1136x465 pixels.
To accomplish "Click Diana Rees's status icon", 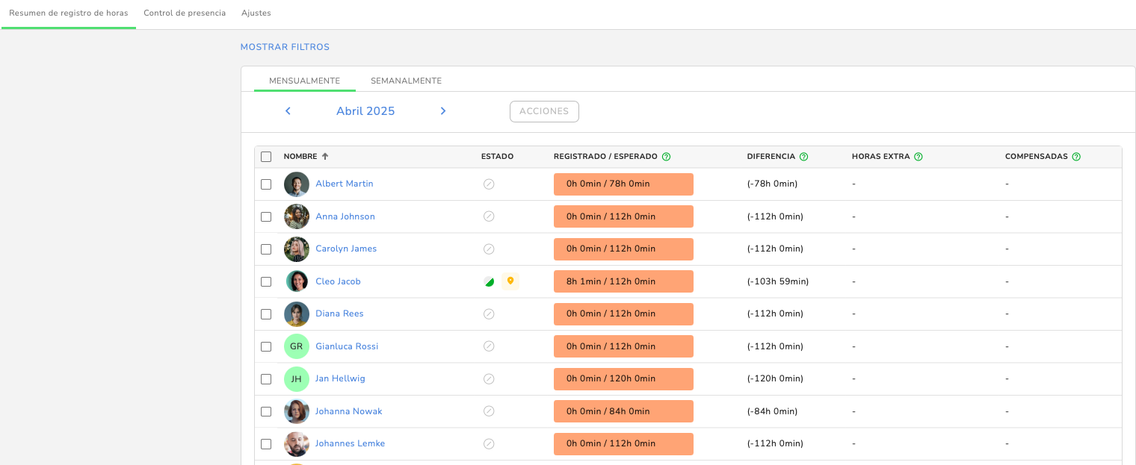I will point(489,314).
